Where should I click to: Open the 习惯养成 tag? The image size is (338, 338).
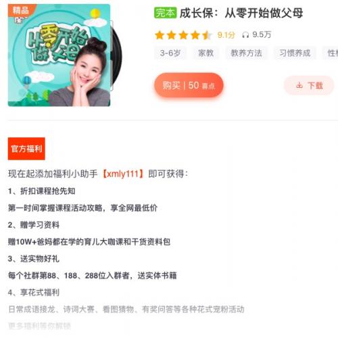tap(295, 53)
